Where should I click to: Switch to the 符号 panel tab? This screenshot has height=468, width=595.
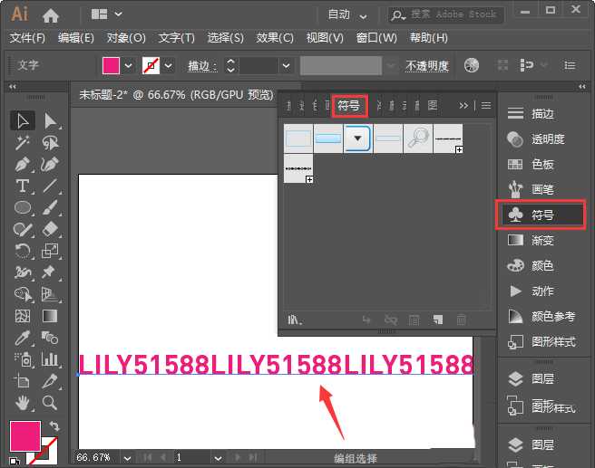tap(348, 105)
